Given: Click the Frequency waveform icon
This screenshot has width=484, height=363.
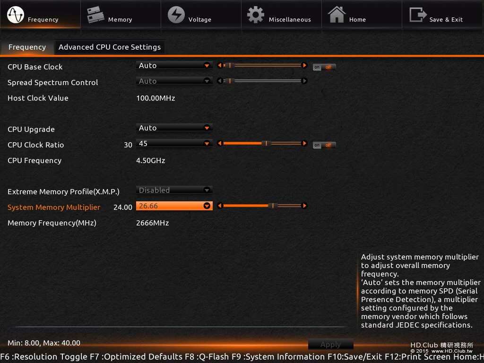Looking at the screenshot, I should click(16, 15).
